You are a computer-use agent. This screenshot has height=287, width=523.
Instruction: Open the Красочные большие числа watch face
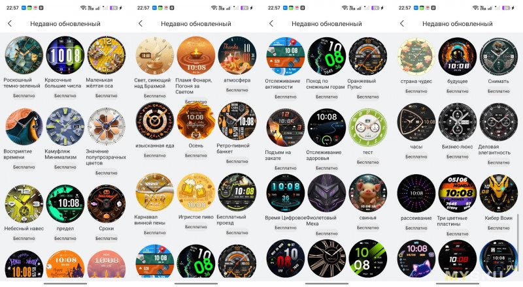(x=65, y=55)
